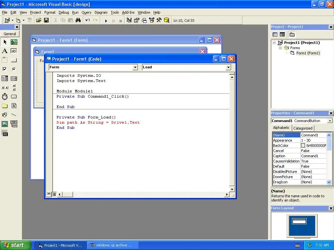The image size is (334, 250).
Task: Select the OLE control tool
Action: pyautogui.click(x=5, y=133)
